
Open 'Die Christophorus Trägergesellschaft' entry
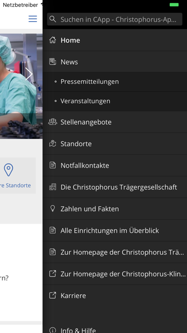115,187
